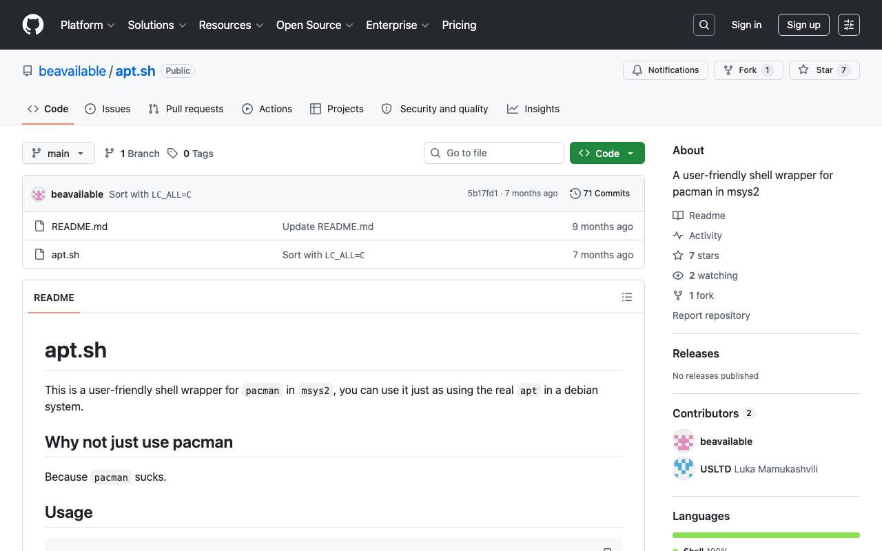
Task: Click the Public visibility badge
Action: click(x=178, y=71)
